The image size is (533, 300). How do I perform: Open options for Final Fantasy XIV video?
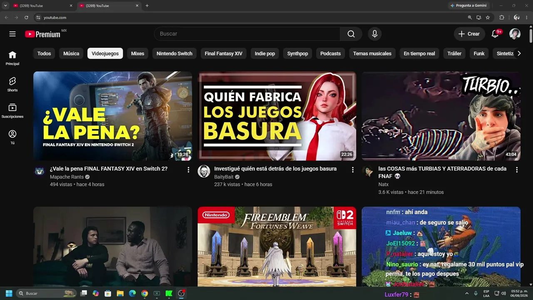[x=188, y=170]
